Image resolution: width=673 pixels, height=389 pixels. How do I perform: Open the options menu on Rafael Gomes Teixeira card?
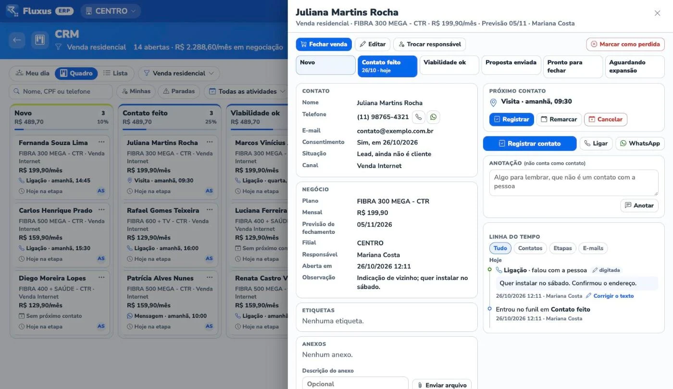click(210, 210)
